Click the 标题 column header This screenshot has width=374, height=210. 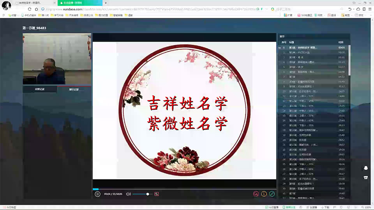click(291, 42)
